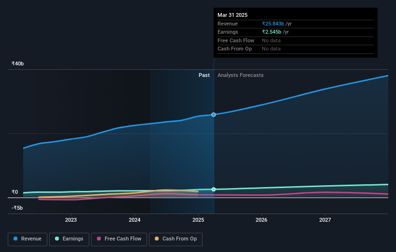Toggle the Cash From Op legend button

click(x=176, y=239)
